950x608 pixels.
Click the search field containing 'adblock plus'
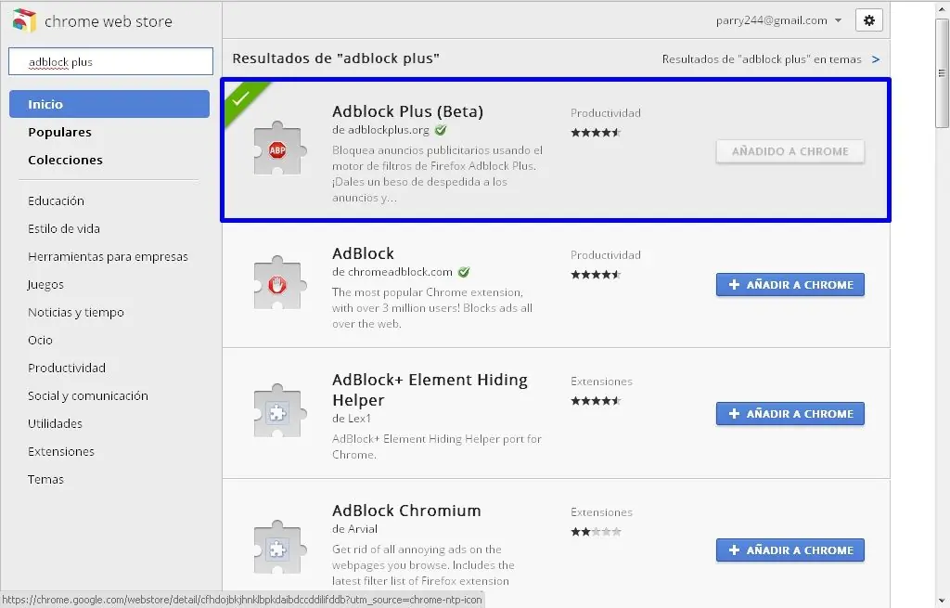[111, 61]
